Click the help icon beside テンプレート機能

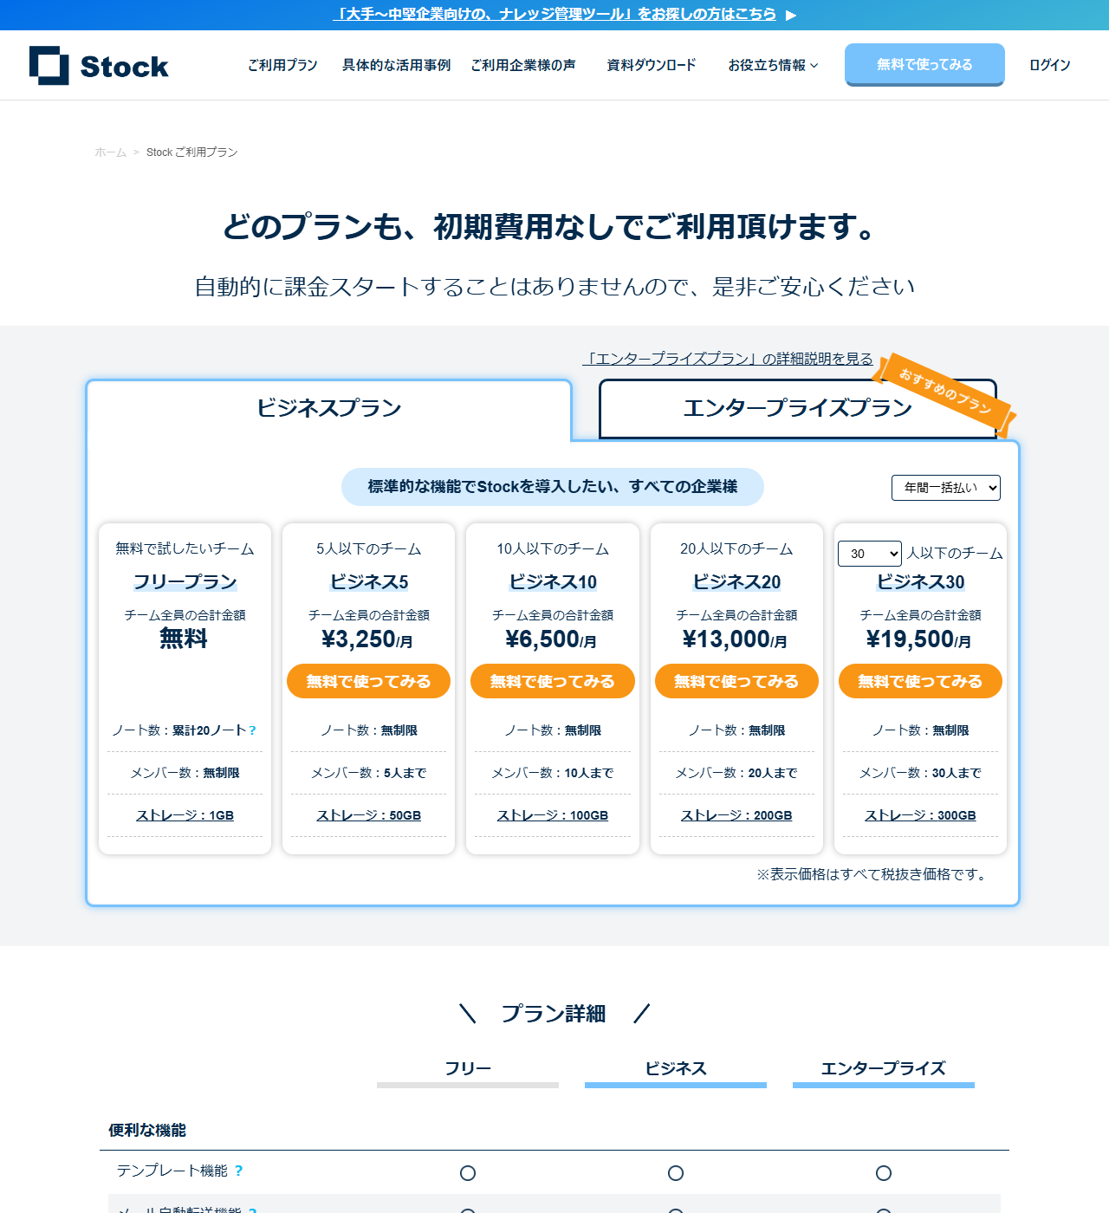(x=238, y=1171)
